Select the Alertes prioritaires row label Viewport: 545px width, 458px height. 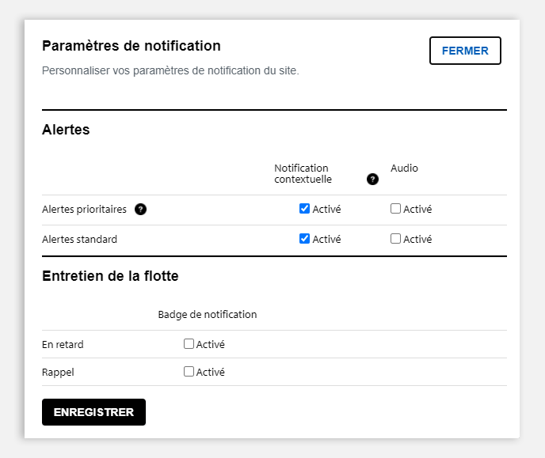click(x=84, y=209)
